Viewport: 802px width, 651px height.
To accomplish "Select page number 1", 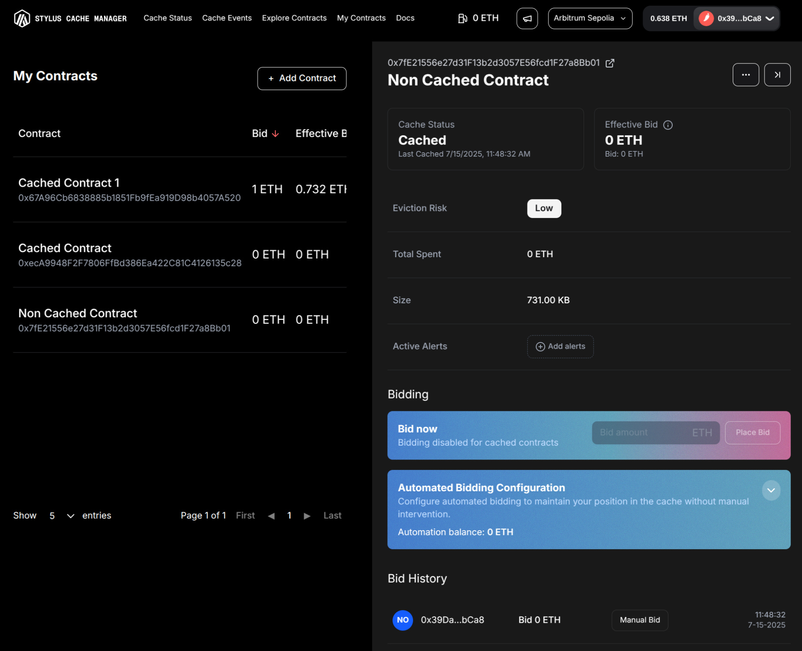I will 289,516.
